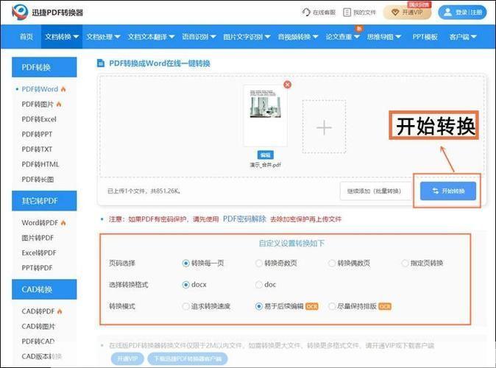Click fire icon beside Word转PDF
Viewport: 496px width, 368px height.
[63, 223]
